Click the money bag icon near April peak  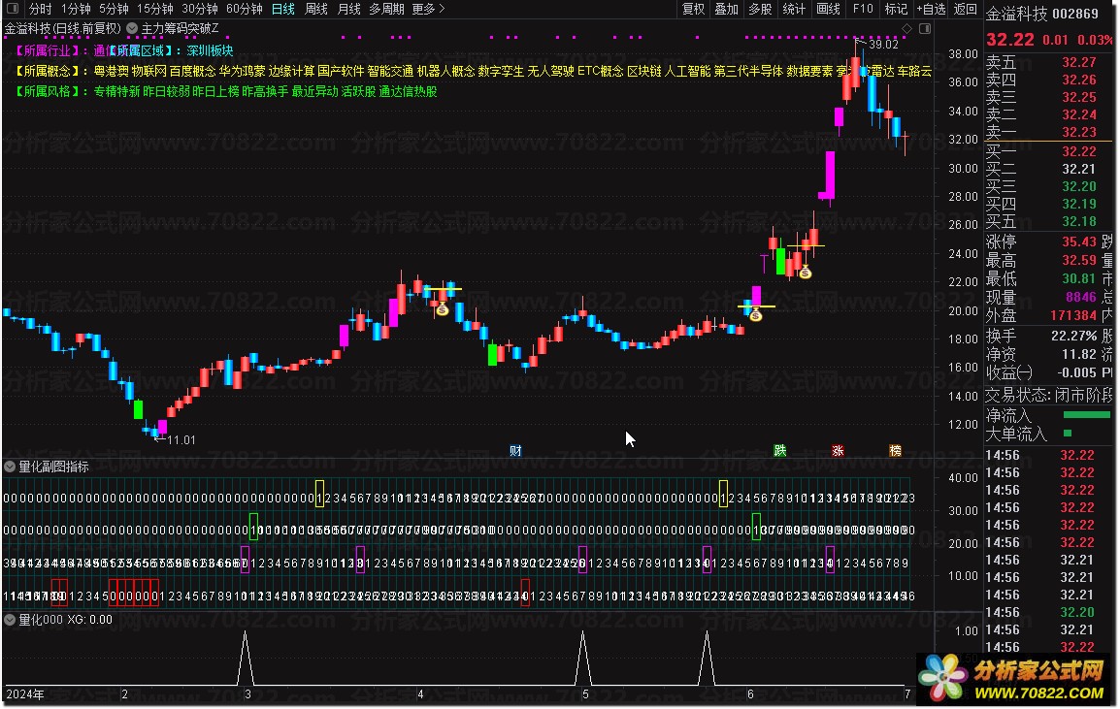coord(443,309)
